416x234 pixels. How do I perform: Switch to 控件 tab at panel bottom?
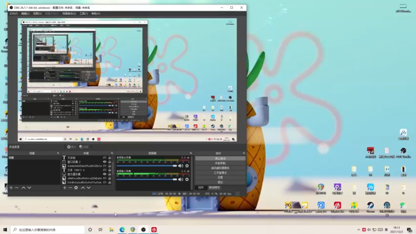tap(201, 188)
